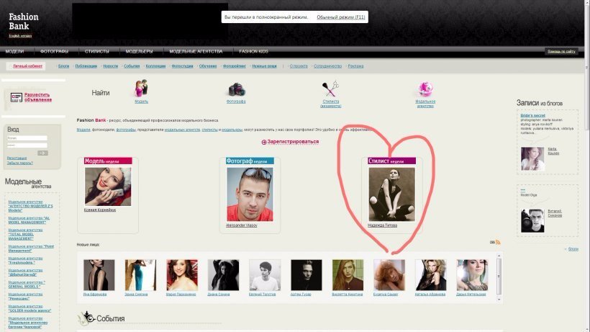
Task: Click the plus icon beside Зарегистрироваться
Action: (264, 142)
